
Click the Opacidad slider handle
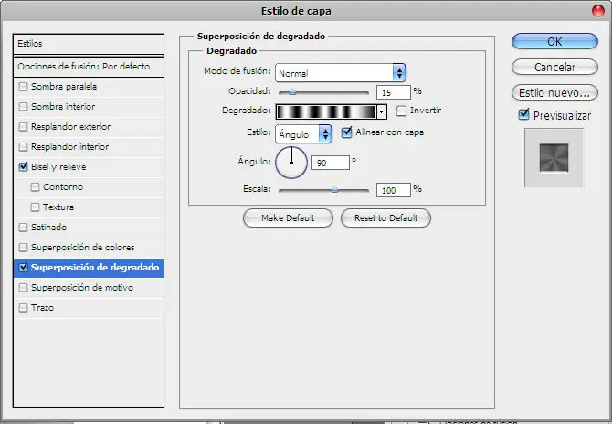[292, 92]
